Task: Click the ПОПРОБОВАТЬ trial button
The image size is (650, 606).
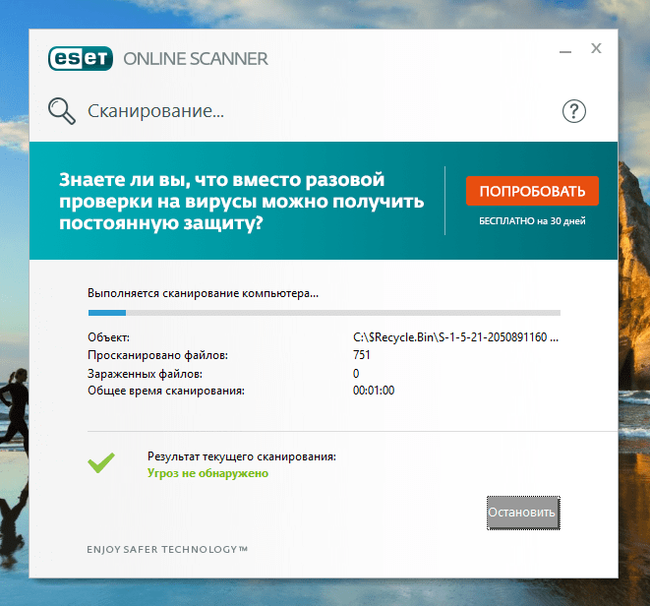Action: 532,191
